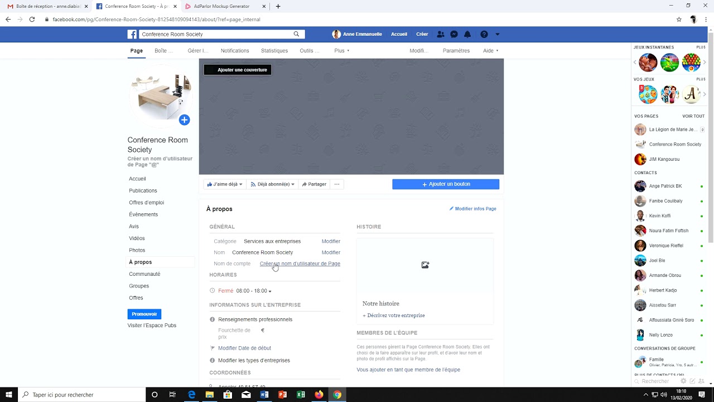Open the friend requests icon

pos(441,34)
